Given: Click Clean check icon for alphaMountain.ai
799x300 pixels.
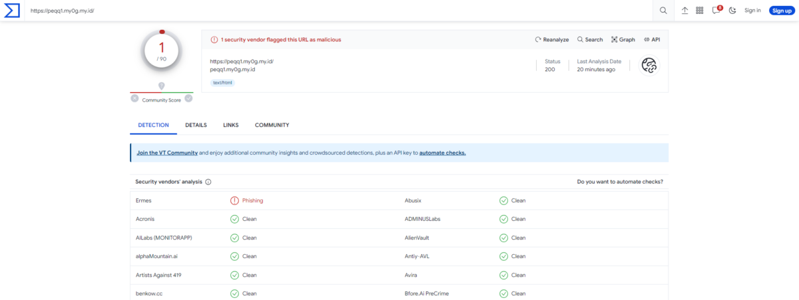Looking at the screenshot, I should (234, 256).
